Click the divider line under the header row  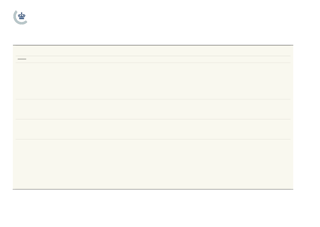(x=153, y=56)
